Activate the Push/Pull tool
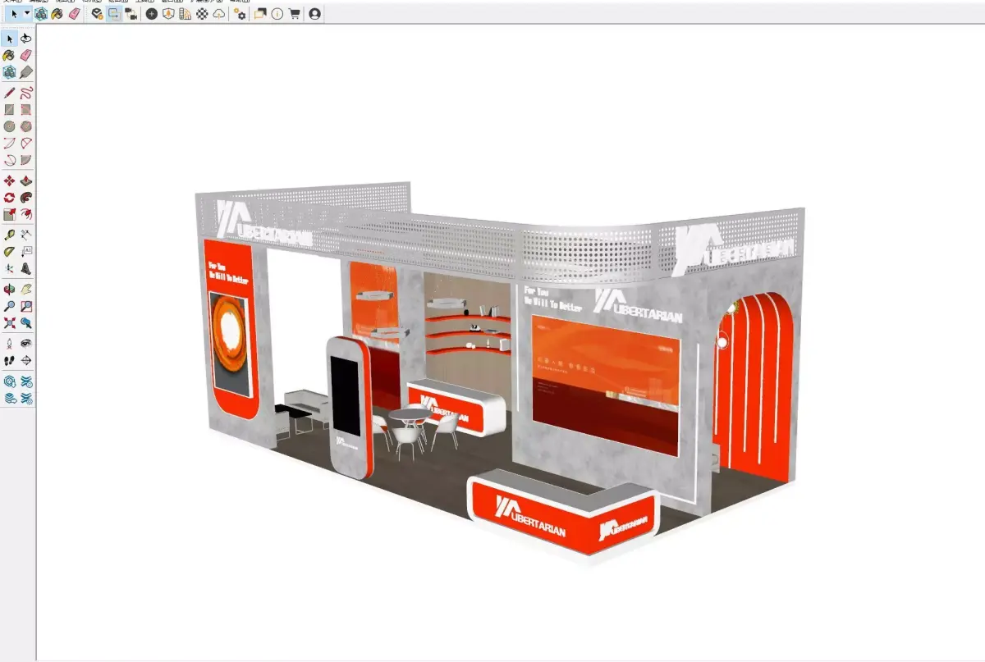The height and width of the screenshot is (662, 985). point(26,180)
